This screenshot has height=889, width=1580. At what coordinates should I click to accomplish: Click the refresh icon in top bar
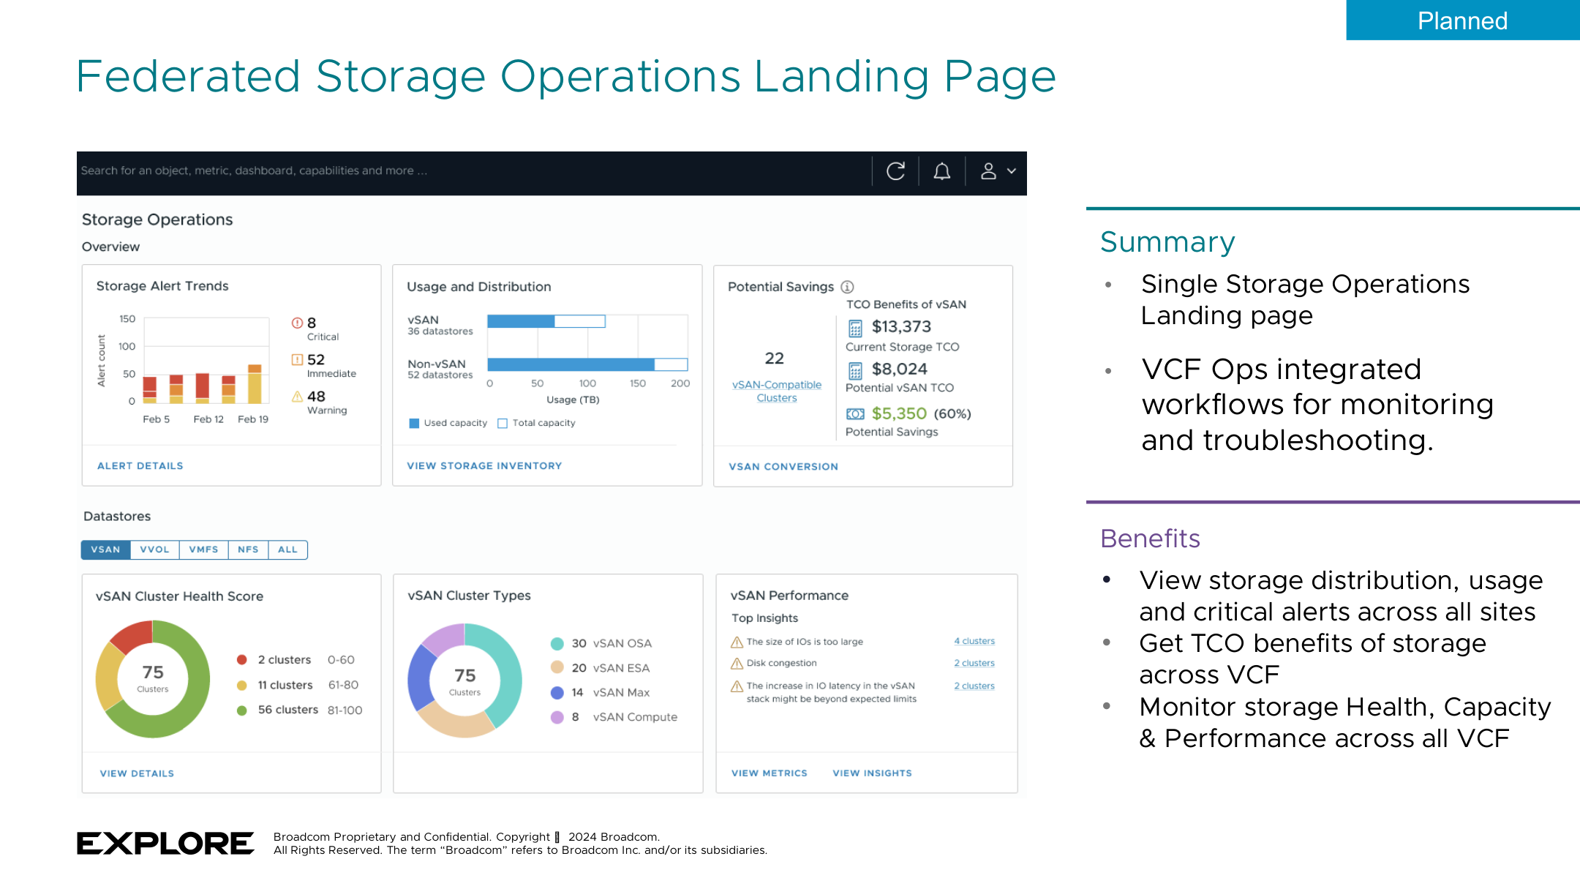point(895,171)
